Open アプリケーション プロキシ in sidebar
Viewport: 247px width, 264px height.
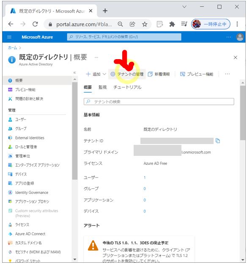pyautogui.click(x=32, y=201)
